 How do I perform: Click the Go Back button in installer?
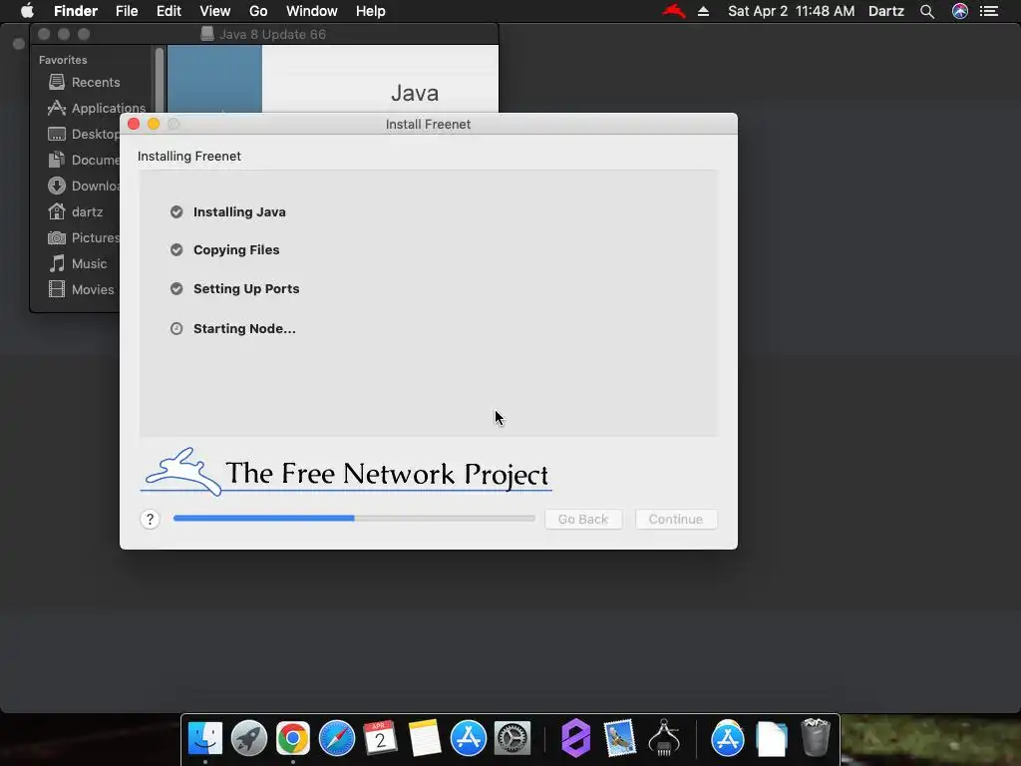(582, 519)
